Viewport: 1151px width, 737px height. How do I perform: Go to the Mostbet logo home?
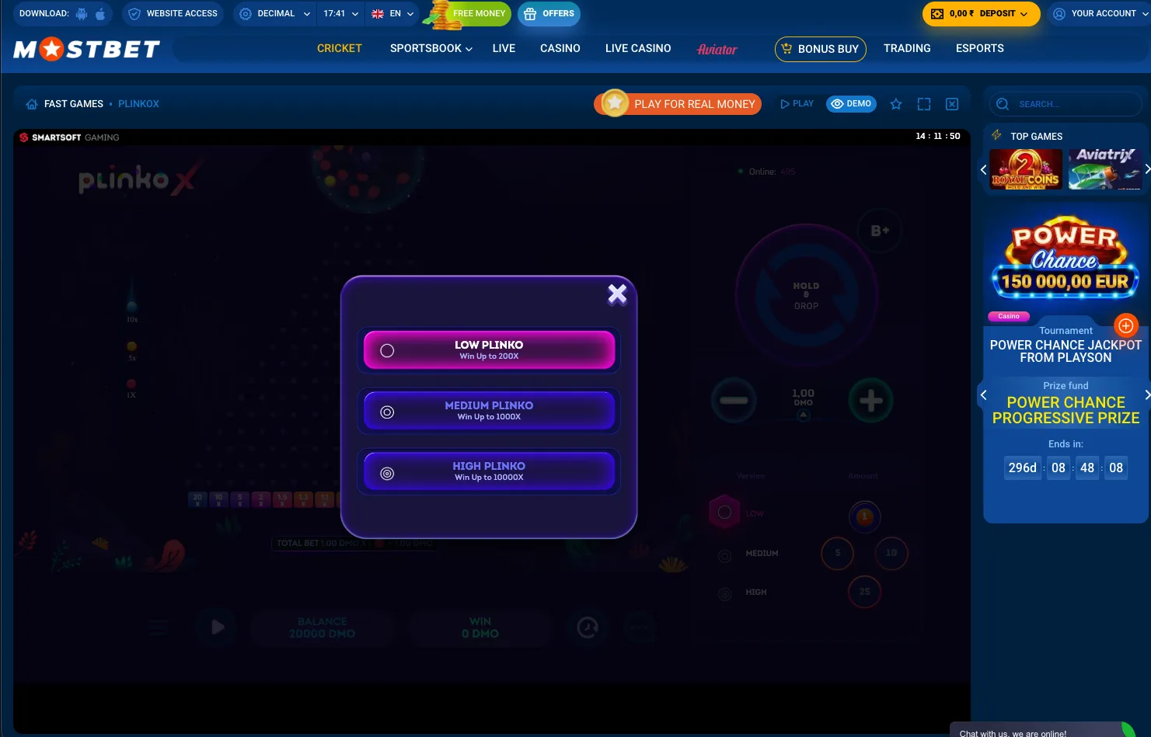pyautogui.click(x=86, y=50)
